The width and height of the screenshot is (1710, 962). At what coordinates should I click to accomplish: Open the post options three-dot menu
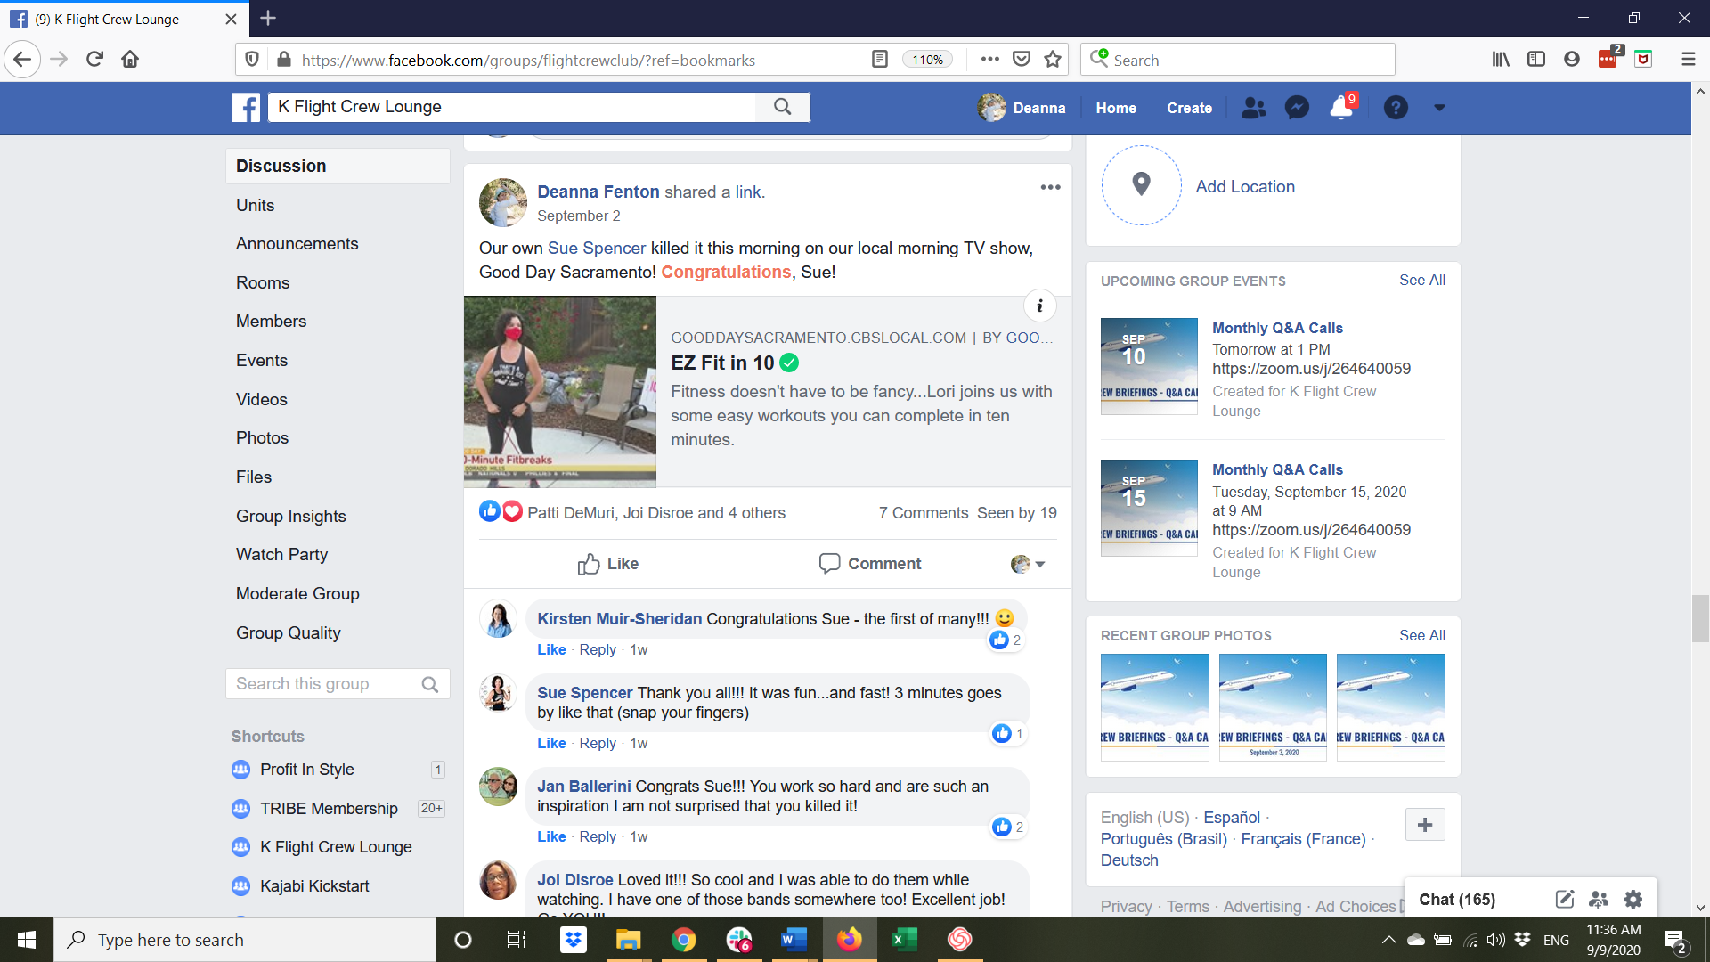1050,187
